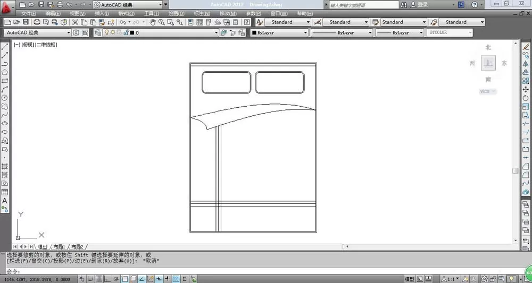Click the command line input field
The height and width of the screenshot is (283, 532).
point(264,271)
